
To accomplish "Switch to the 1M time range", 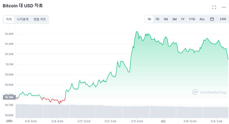I will [x=166, y=19].
